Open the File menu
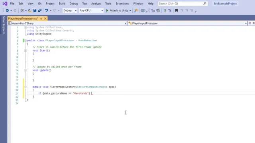Screen dimensions: 255x143 [12, 4]
